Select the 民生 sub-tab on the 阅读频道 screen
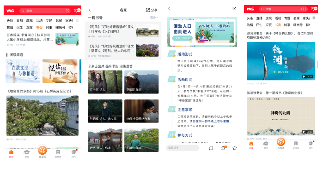This screenshot has height=174, width=323. coord(19,27)
